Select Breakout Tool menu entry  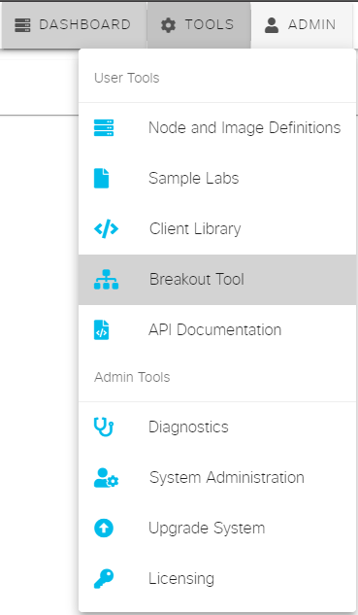point(217,279)
